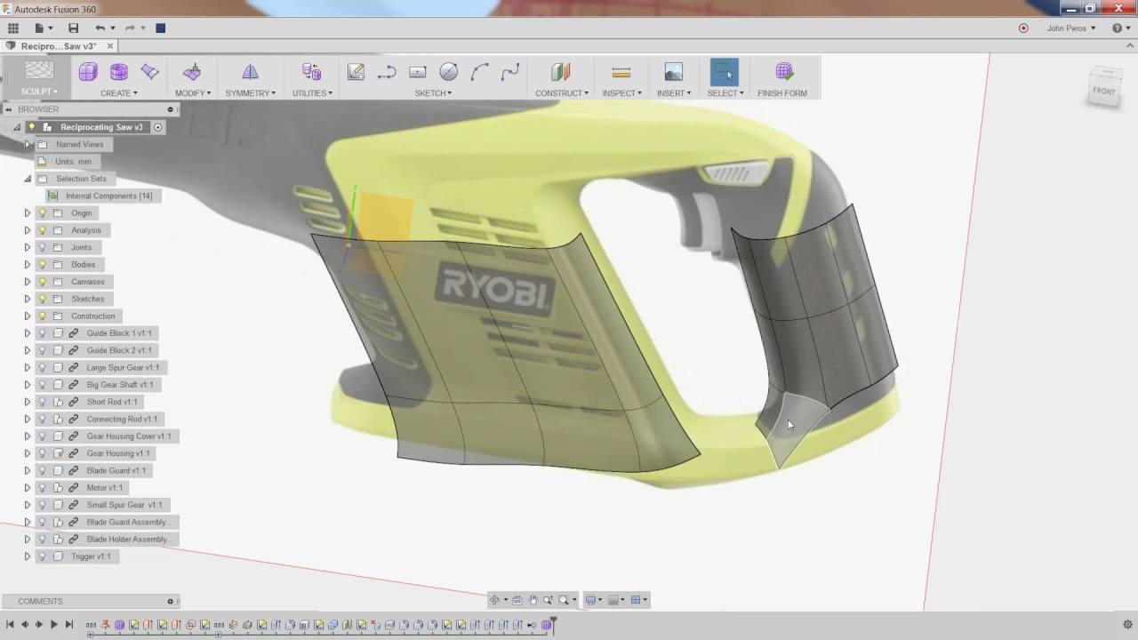Click the Select tool icon

(725, 72)
